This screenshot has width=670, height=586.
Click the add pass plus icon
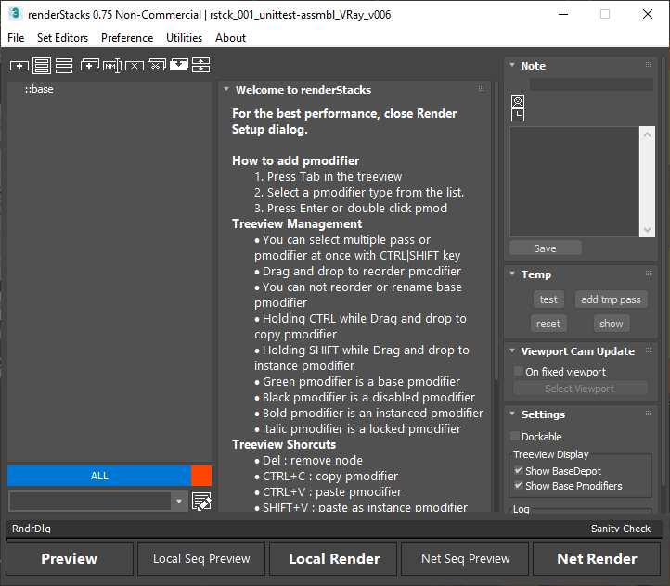coord(19,66)
